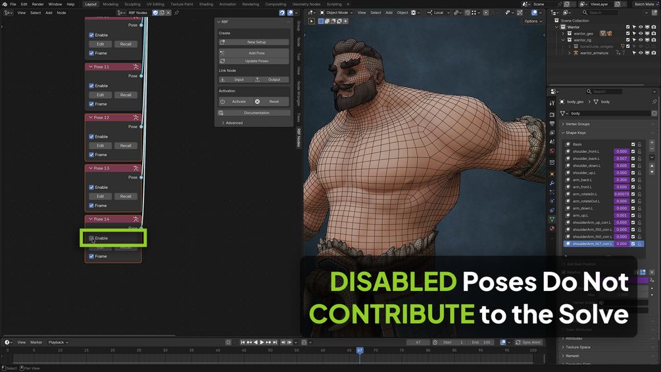Image resolution: width=661 pixels, height=372 pixels.
Task: Switch to the Shading workspace tab
Action: 206,4
